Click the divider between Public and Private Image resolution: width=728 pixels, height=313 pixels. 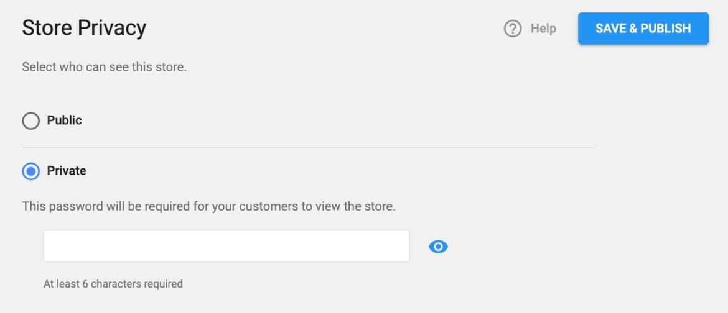click(307, 148)
